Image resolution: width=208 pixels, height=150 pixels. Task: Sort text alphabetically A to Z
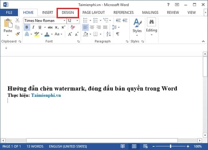(109, 34)
